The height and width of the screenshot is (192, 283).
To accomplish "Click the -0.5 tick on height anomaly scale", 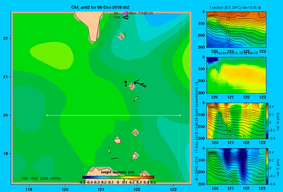I will (82, 182).
